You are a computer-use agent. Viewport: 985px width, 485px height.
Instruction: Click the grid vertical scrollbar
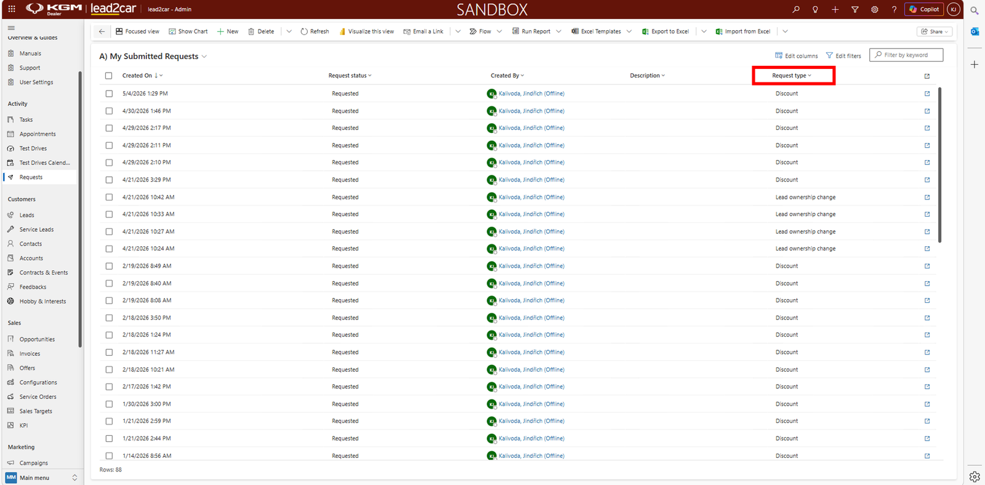point(939,165)
